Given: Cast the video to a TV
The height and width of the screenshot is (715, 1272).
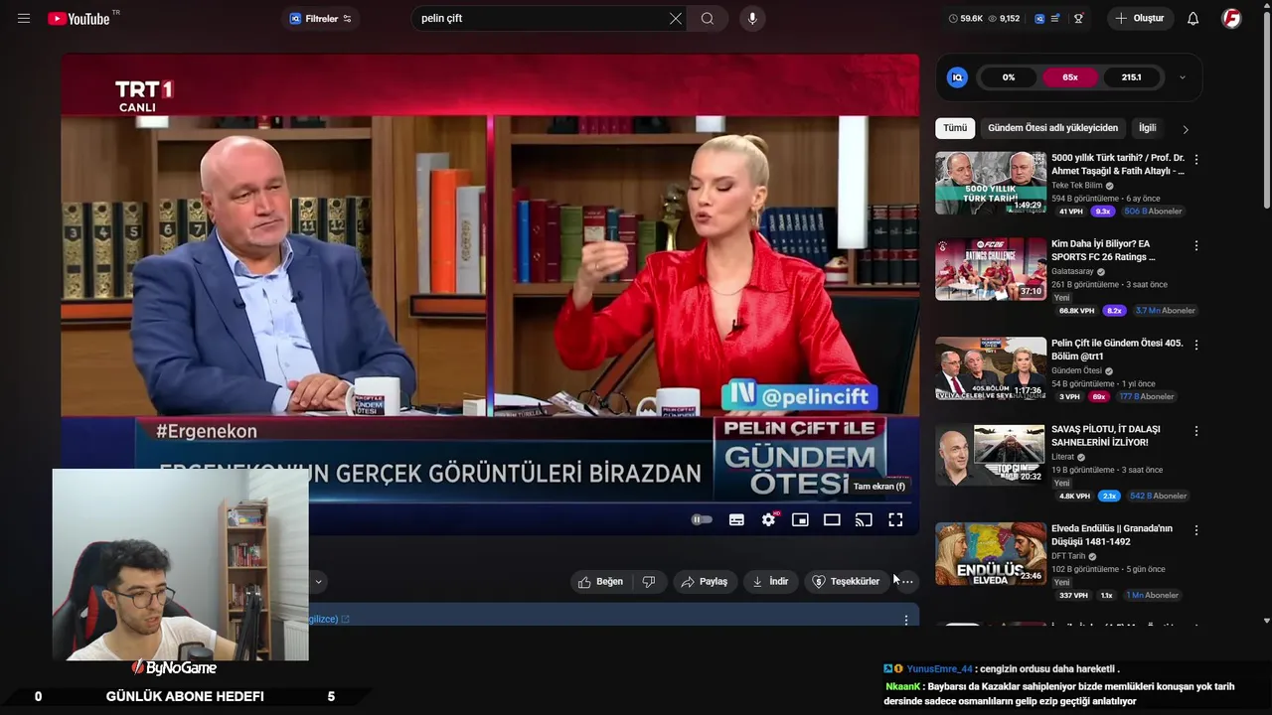Looking at the screenshot, I should (864, 519).
